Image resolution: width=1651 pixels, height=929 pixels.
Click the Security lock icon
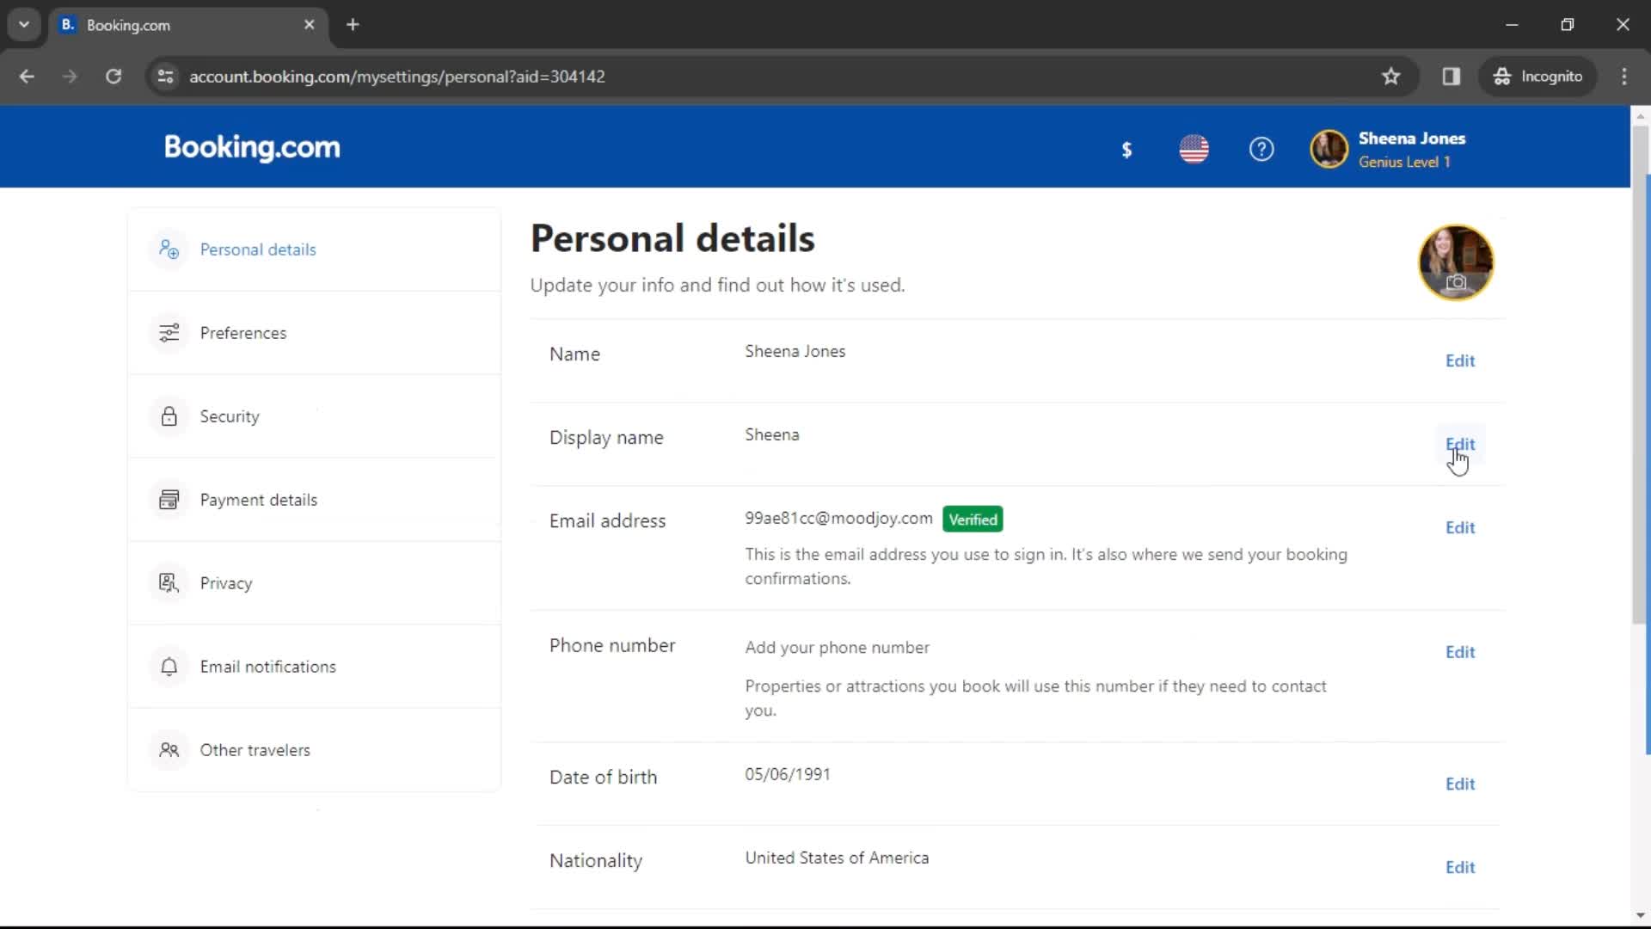pos(169,416)
